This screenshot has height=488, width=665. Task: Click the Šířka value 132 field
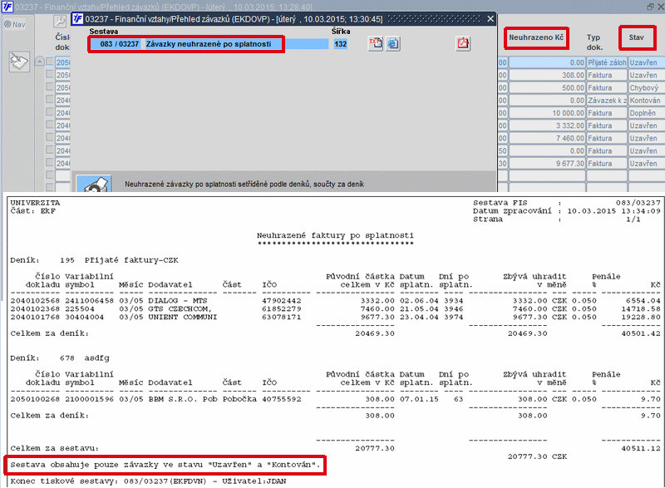(340, 44)
